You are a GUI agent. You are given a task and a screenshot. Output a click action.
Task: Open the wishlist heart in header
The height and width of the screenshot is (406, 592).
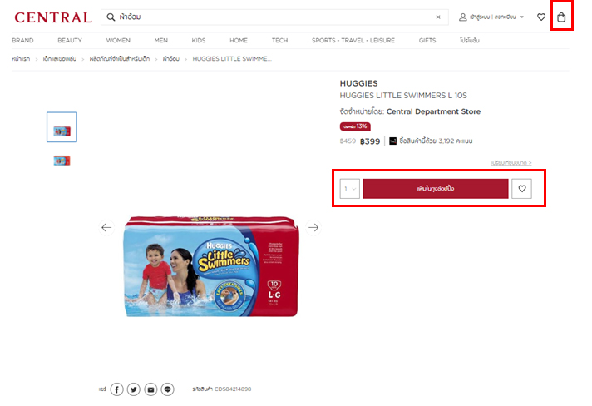coord(541,17)
